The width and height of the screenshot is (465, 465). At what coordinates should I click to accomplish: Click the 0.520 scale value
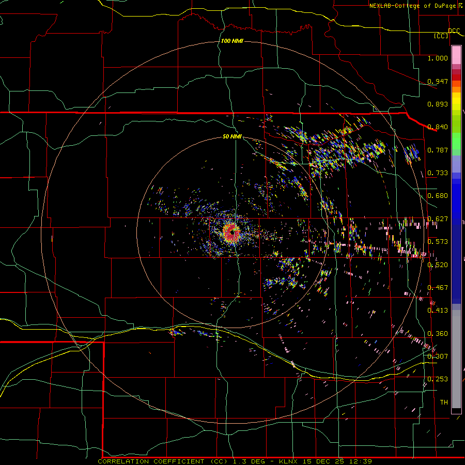pos(438,265)
